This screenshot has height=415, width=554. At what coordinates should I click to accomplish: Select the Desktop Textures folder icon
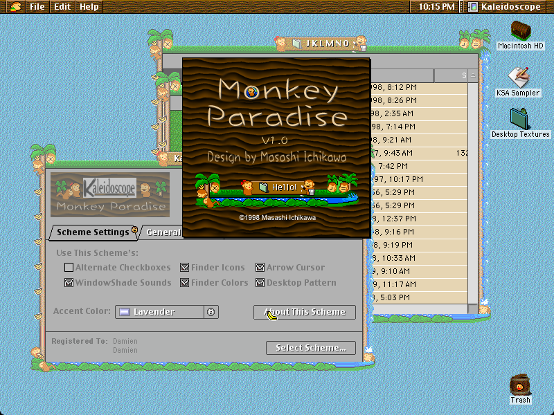coord(521,119)
